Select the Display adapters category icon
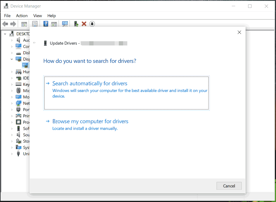This screenshot has width=276, height=202. [x=19, y=59]
